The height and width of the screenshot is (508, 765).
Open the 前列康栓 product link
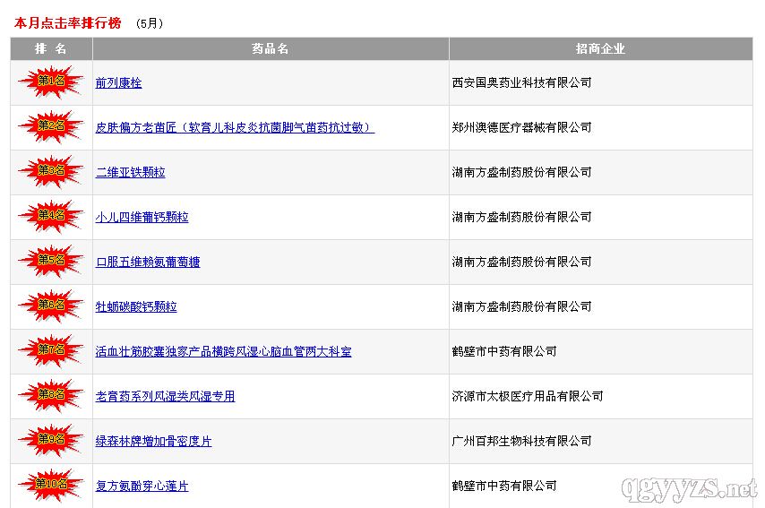pyautogui.click(x=118, y=83)
